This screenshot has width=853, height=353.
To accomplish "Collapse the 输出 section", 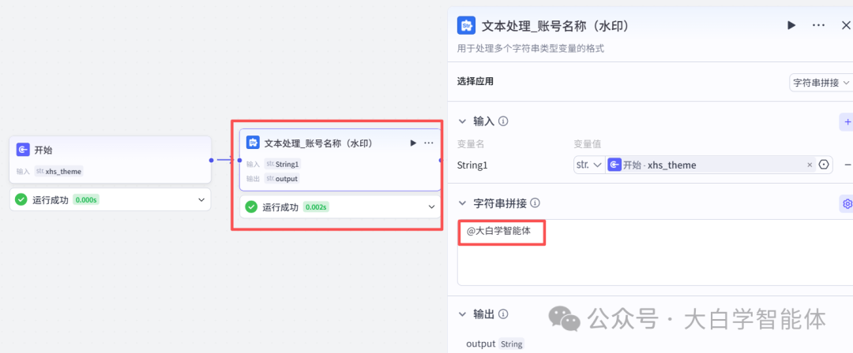I will [462, 314].
